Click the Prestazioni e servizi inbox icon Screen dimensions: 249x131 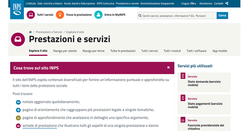tap(18, 39)
